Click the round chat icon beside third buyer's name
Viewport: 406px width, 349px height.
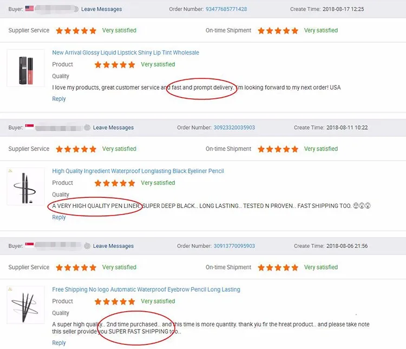(87, 246)
